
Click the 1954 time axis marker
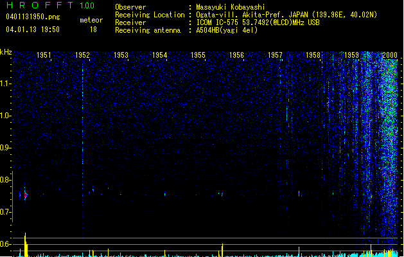[159, 55]
